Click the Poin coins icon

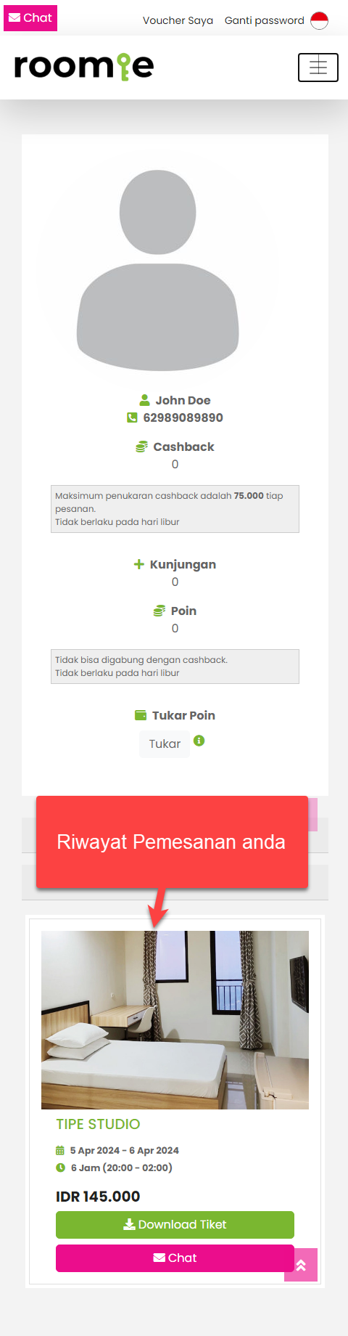point(159,611)
